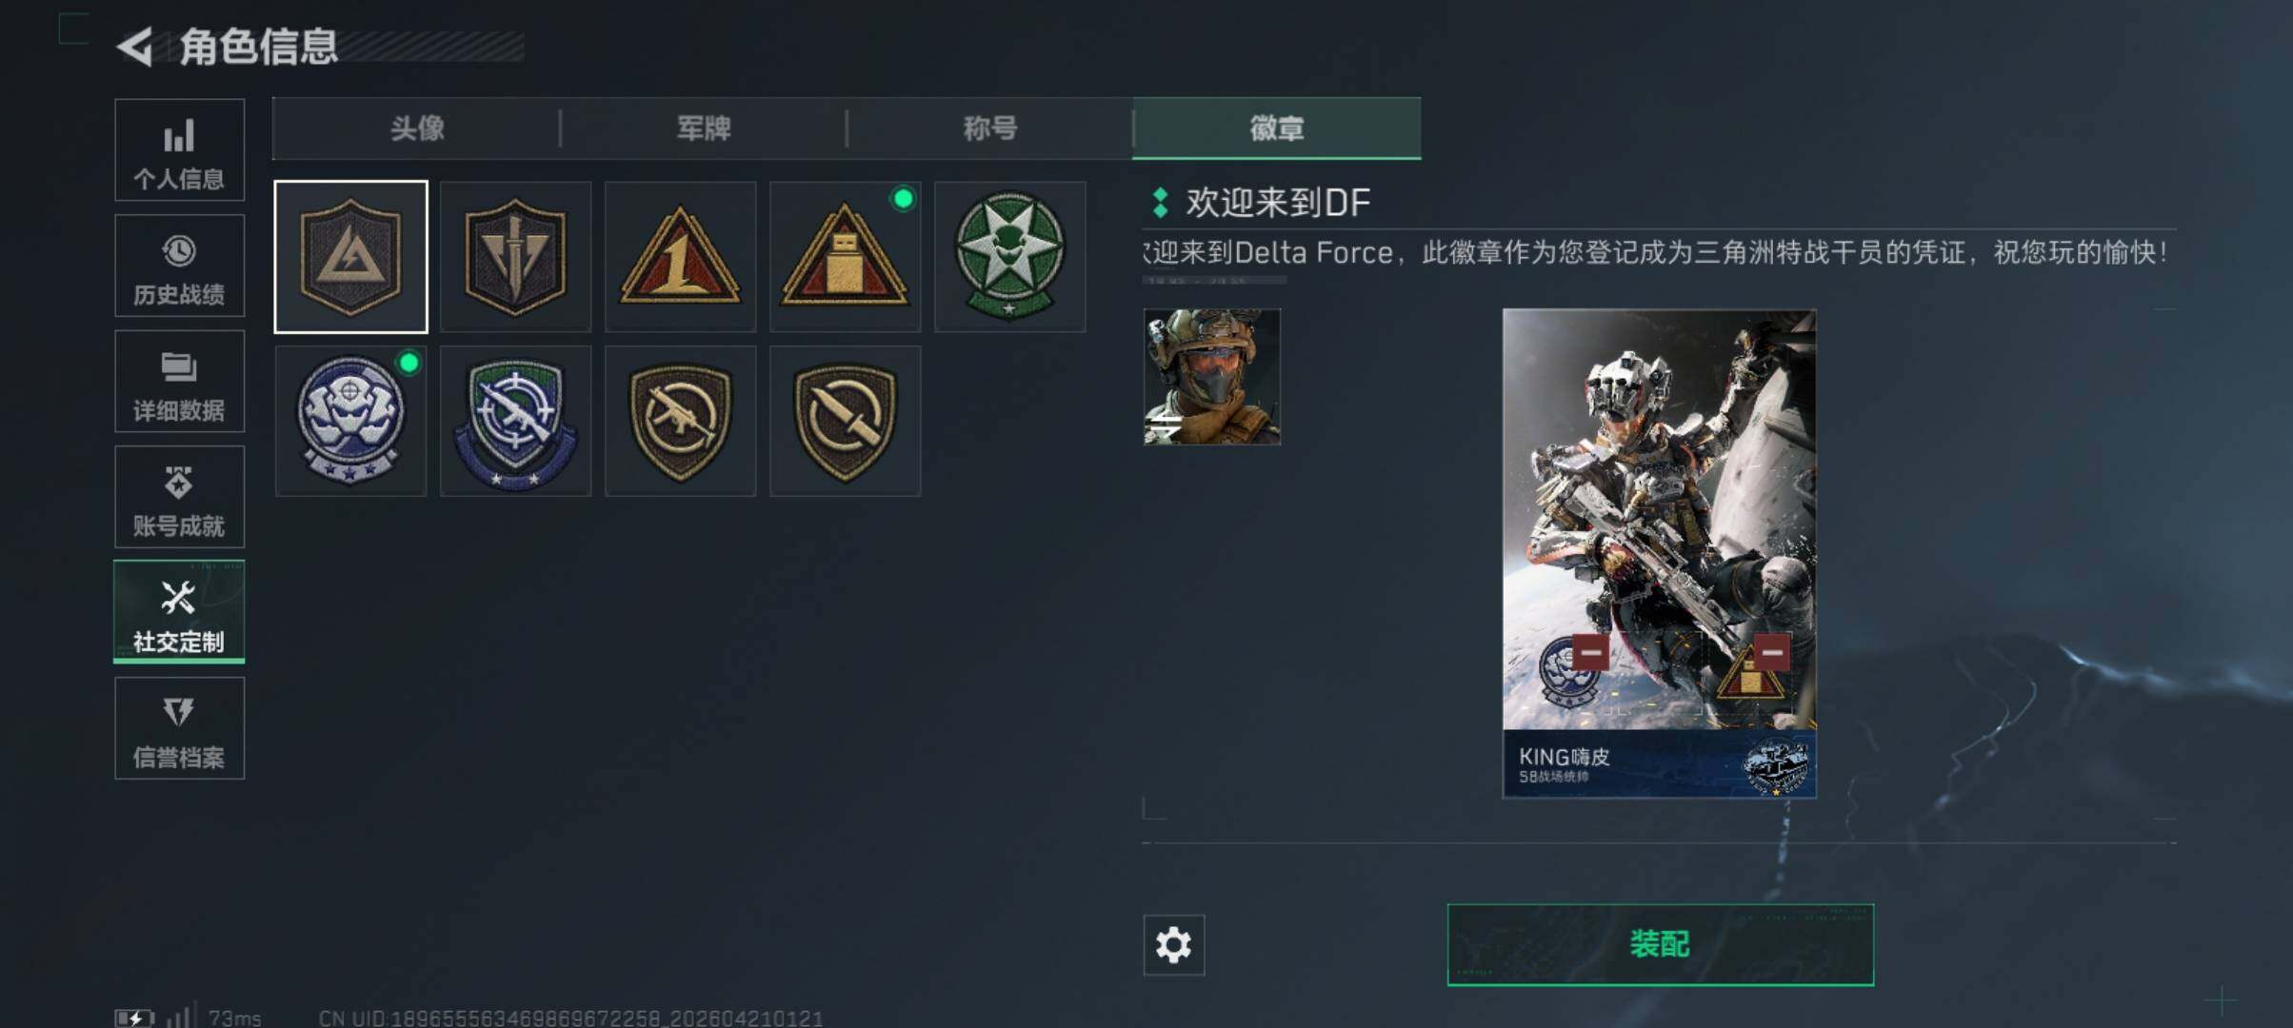The height and width of the screenshot is (1028, 2293).
Task: Select the dark shield knife badge
Action: coord(845,421)
